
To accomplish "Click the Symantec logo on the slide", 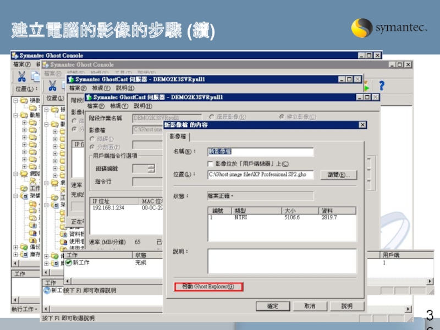I will 389,28.
